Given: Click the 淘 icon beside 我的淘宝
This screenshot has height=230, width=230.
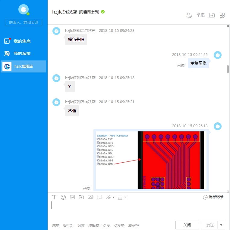Looking at the screenshot, I should tap(7, 54).
